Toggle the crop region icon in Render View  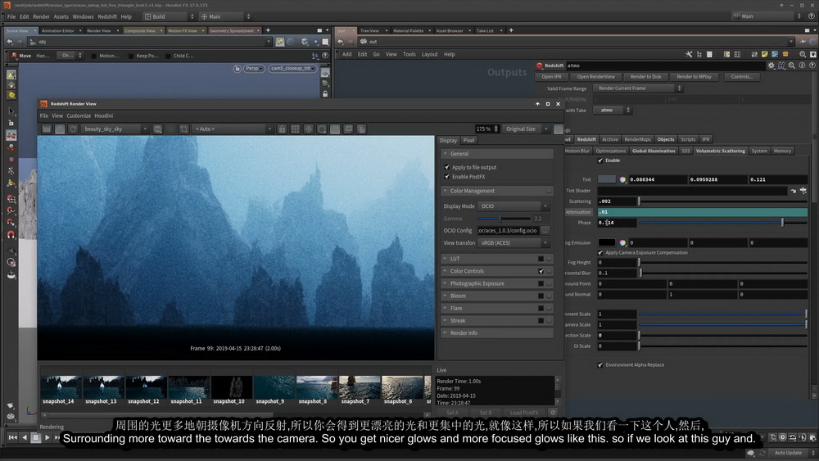click(x=183, y=129)
